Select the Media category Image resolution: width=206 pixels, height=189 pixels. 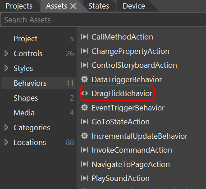tap(39, 113)
